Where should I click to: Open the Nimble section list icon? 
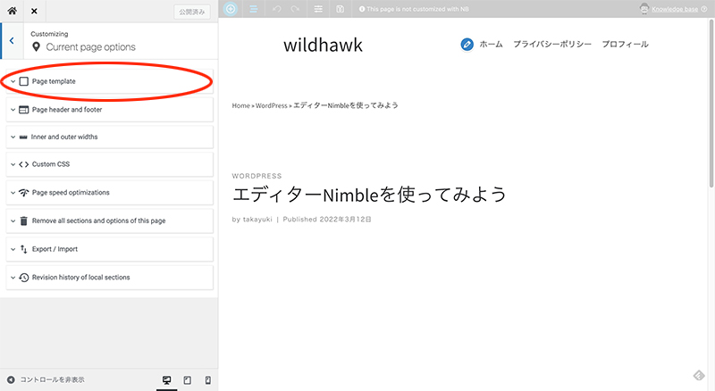coord(253,9)
